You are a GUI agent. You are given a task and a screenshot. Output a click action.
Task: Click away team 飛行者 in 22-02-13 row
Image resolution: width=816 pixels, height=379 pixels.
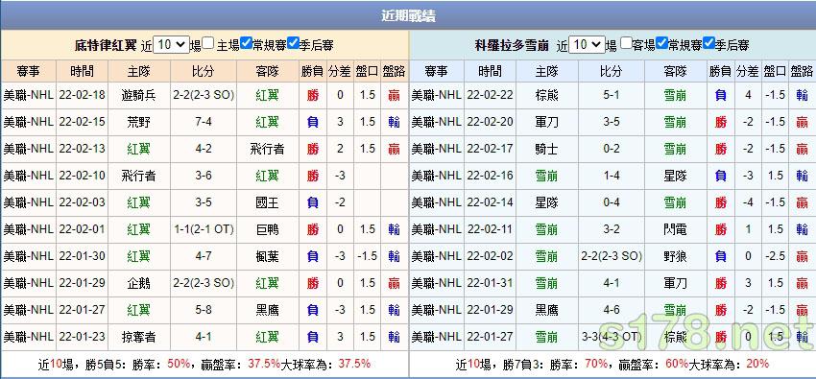click(x=268, y=150)
